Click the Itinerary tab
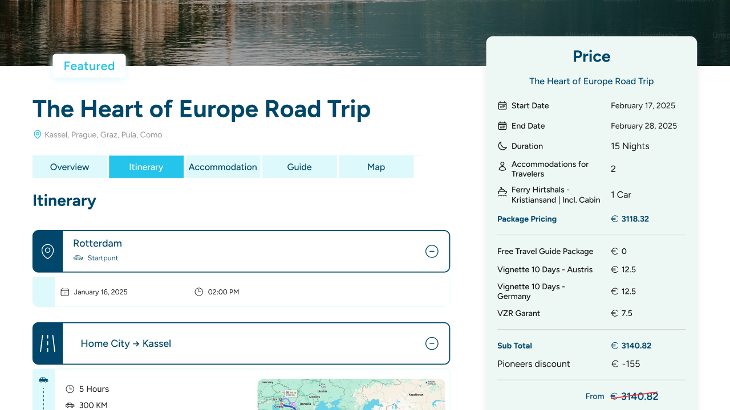 146,167
